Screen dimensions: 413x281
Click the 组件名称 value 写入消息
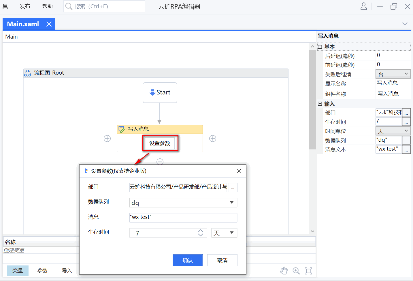[x=388, y=94]
